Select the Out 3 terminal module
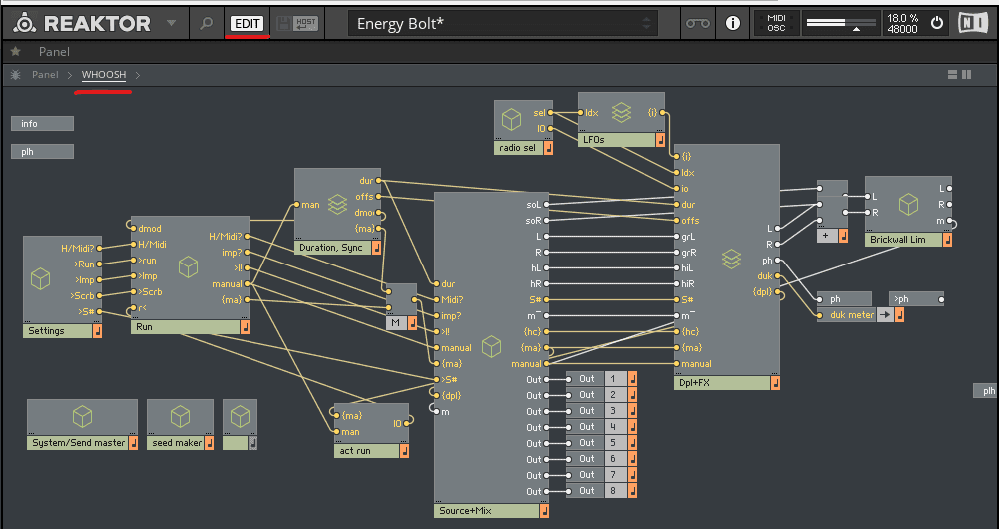 [x=600, y=411]
